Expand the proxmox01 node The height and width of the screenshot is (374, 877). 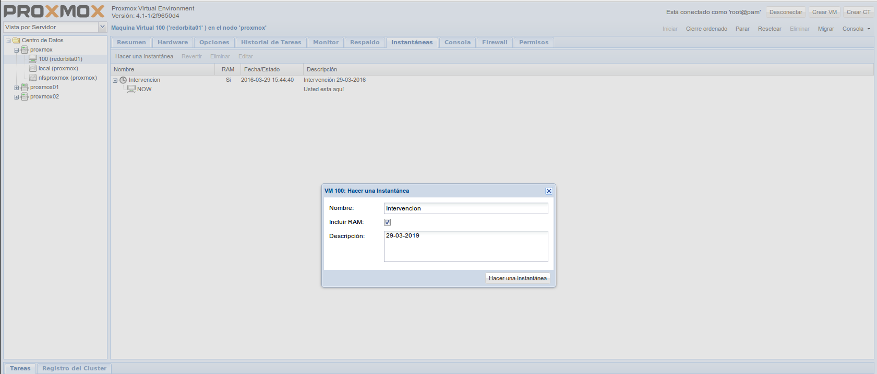[16, 88]
